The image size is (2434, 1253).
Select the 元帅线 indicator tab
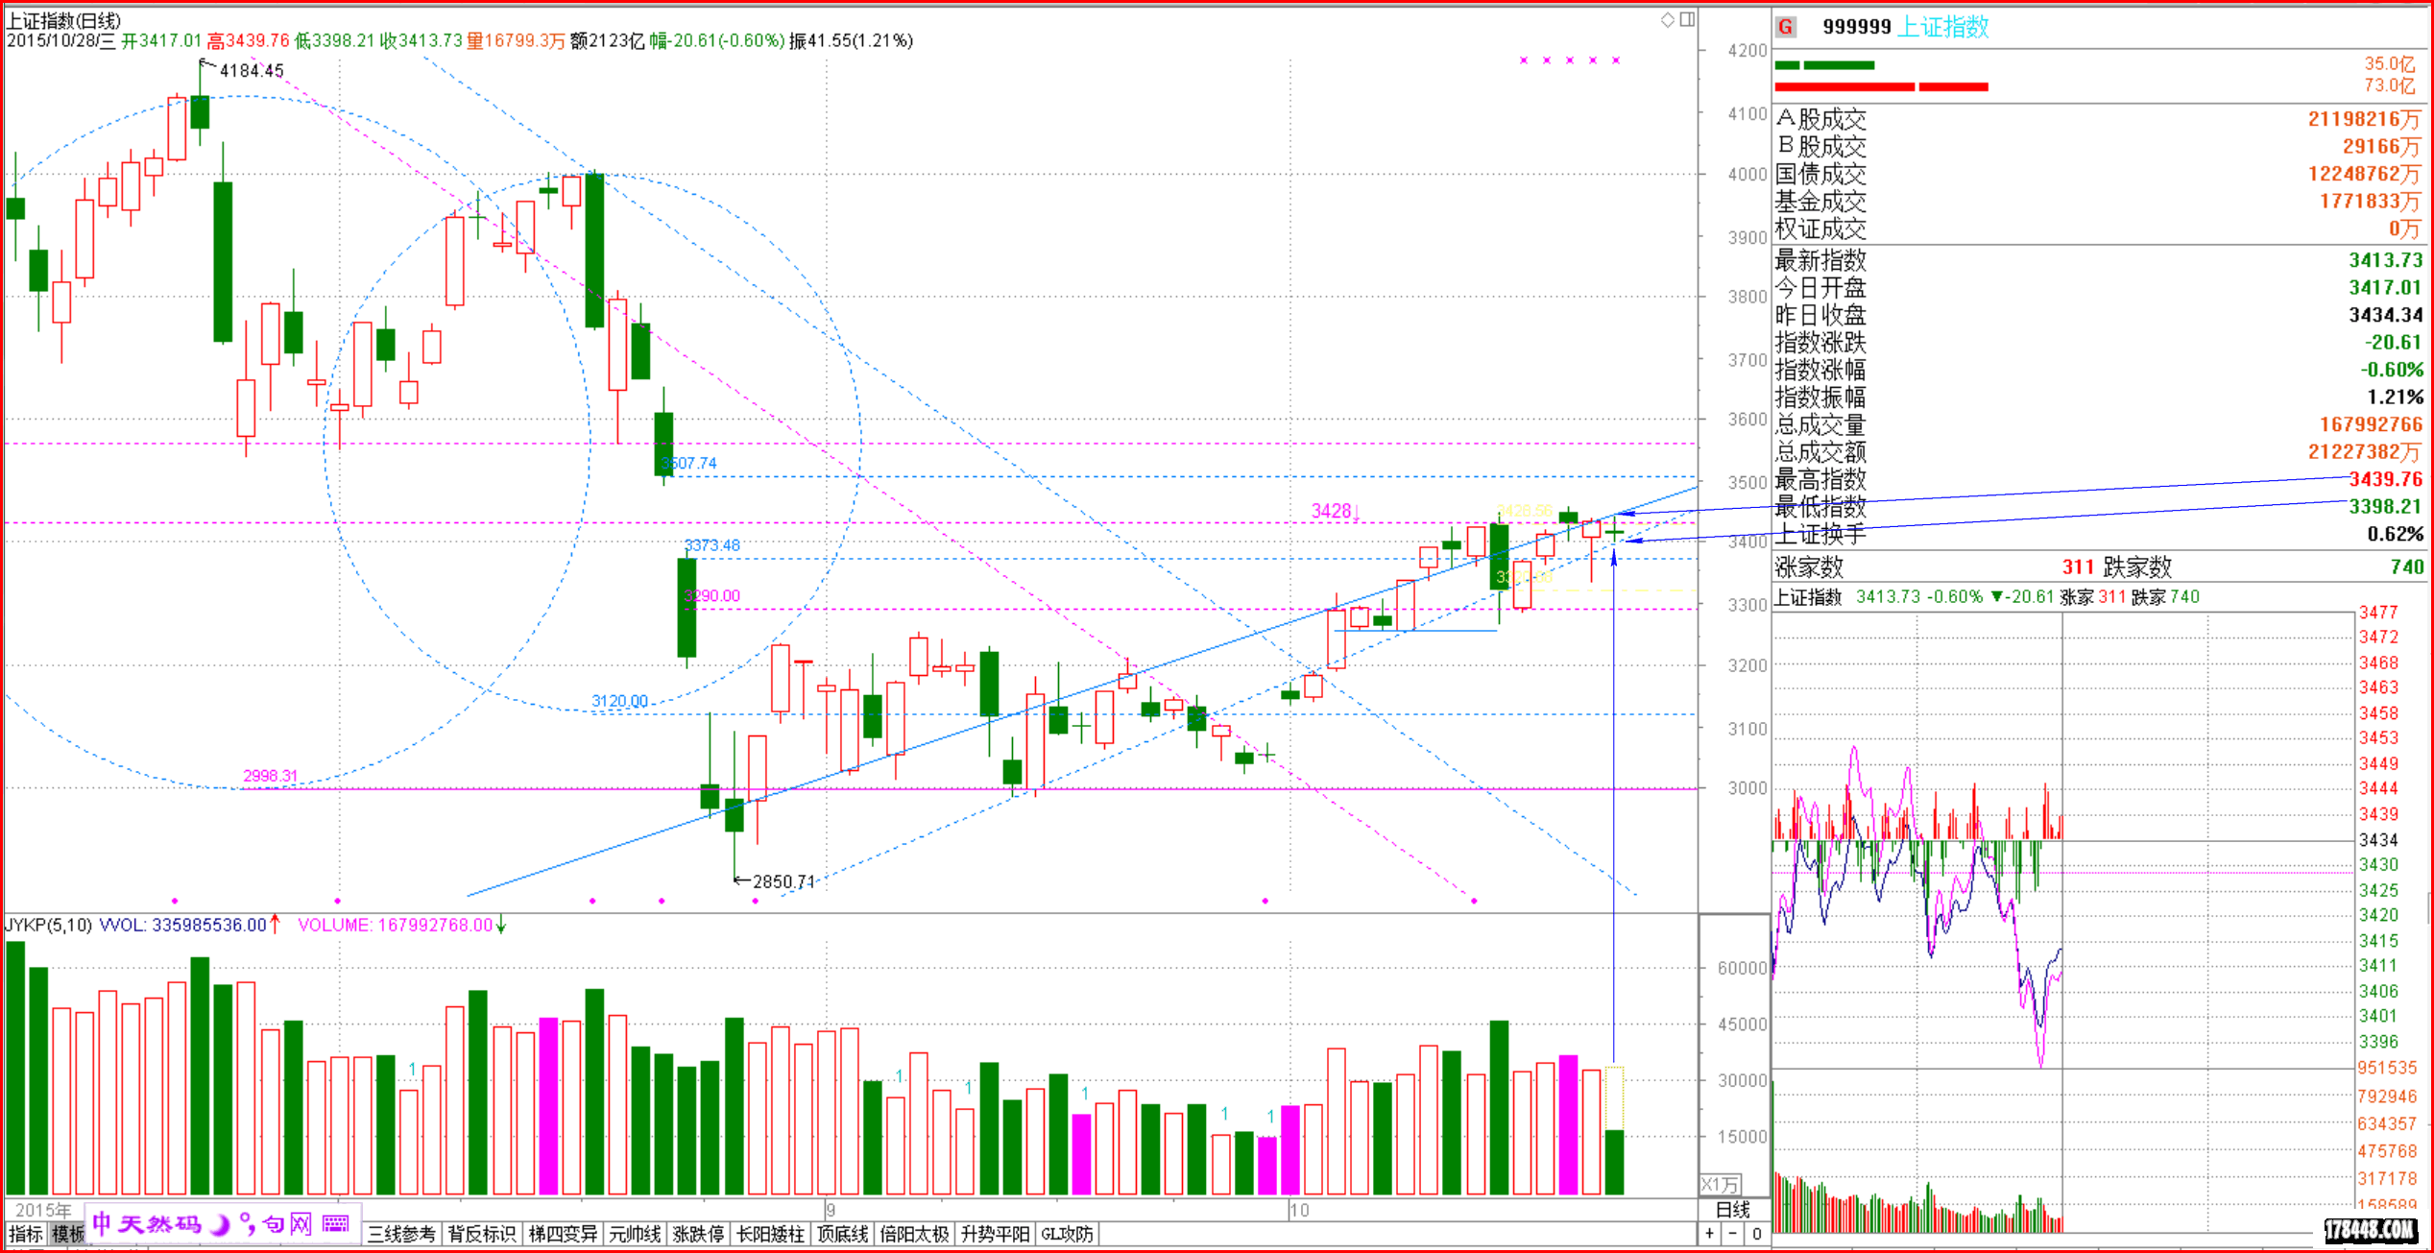point(635,1235)
